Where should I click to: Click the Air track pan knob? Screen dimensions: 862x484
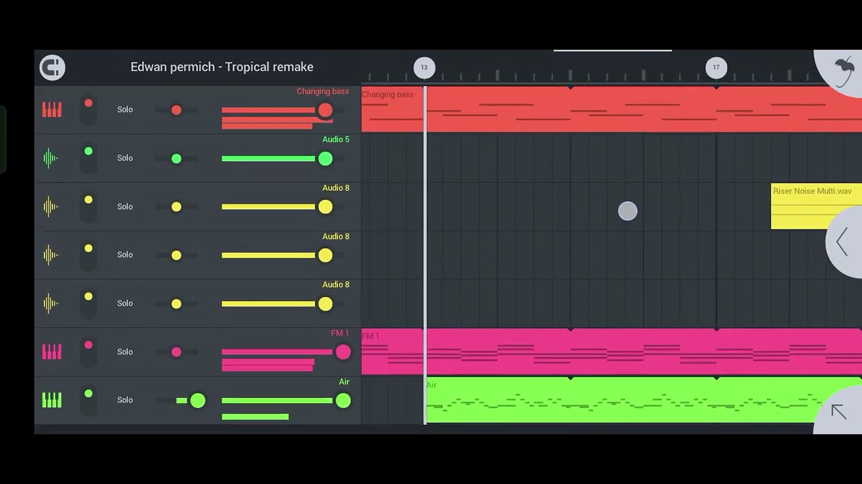click(x=197, y=401)
